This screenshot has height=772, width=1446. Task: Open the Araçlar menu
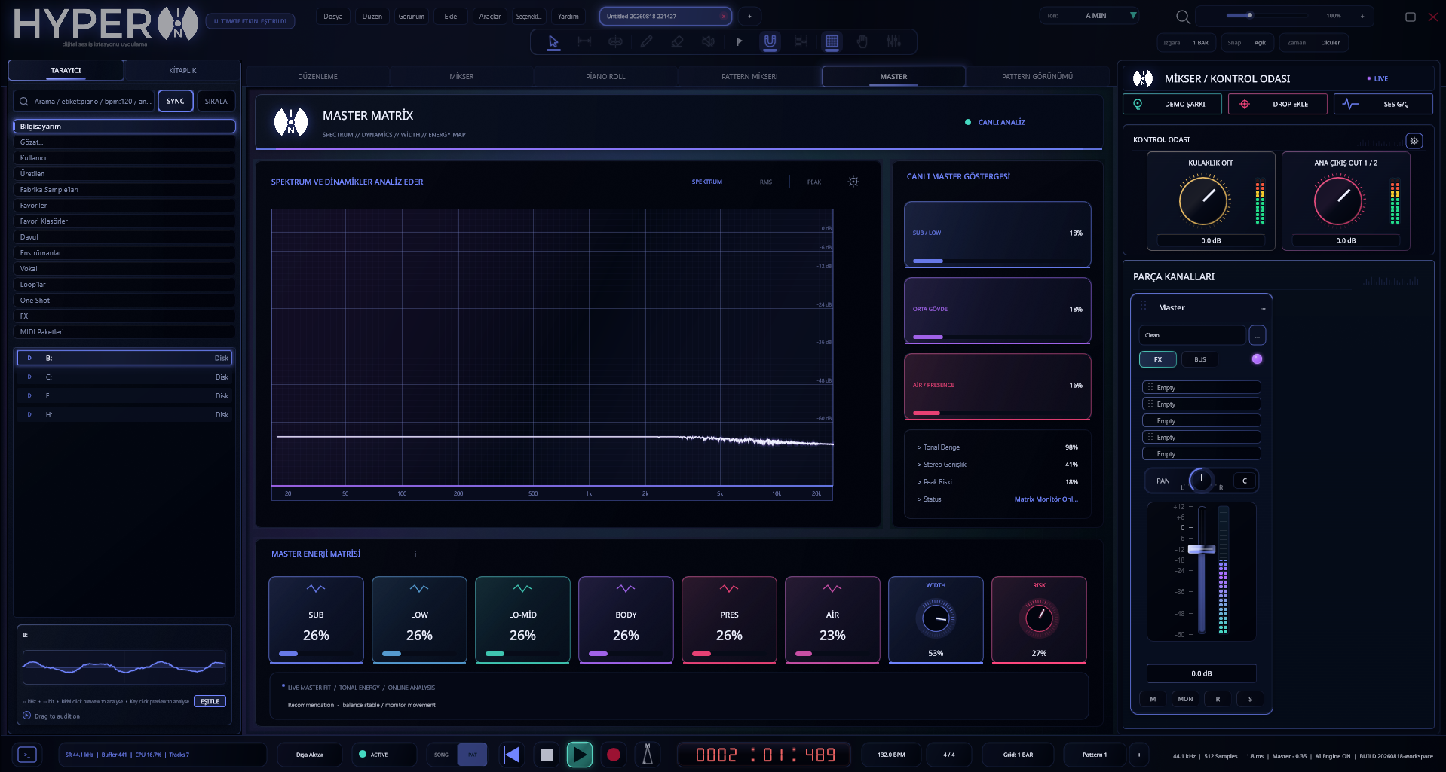(490, 17)
